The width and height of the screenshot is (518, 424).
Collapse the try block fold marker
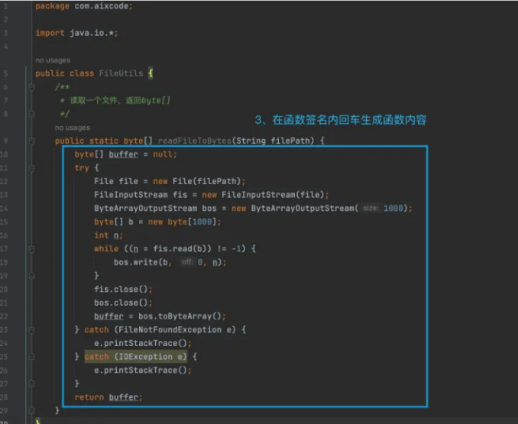coord(32,168)
